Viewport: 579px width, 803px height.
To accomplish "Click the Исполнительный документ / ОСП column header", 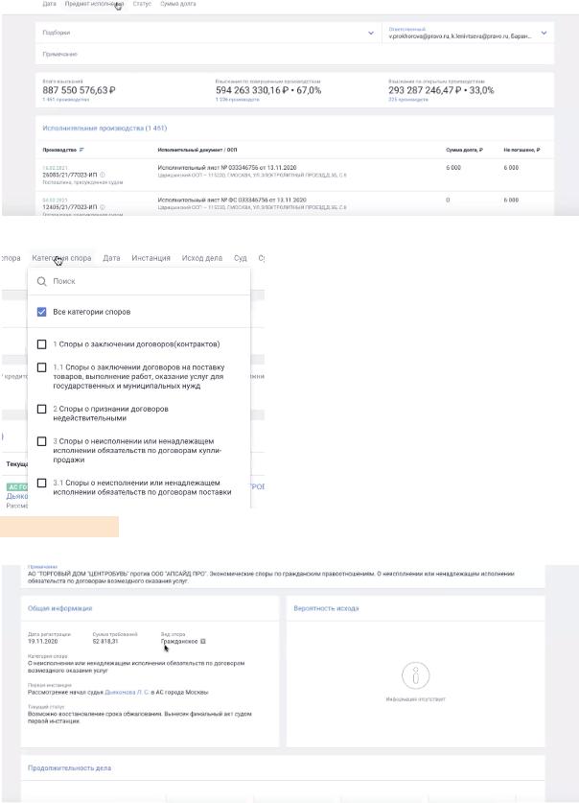I will pos(197,150).
